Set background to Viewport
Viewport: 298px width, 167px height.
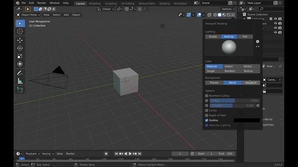click(x=251, y=83)
